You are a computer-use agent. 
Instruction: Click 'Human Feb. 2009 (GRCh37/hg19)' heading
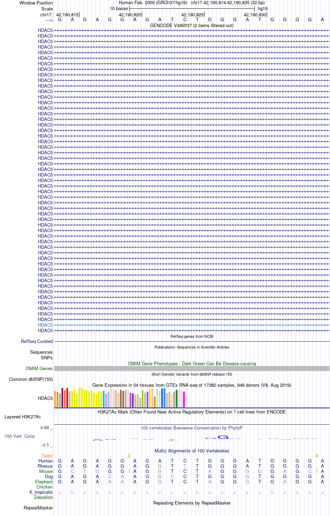153,3
